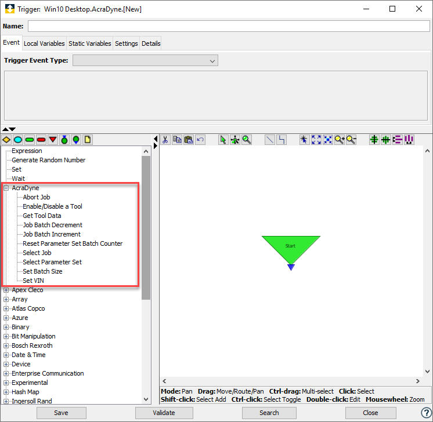Click the Validate button
Viewport: 433px width, 422px height.
click(x=164, y=413)
